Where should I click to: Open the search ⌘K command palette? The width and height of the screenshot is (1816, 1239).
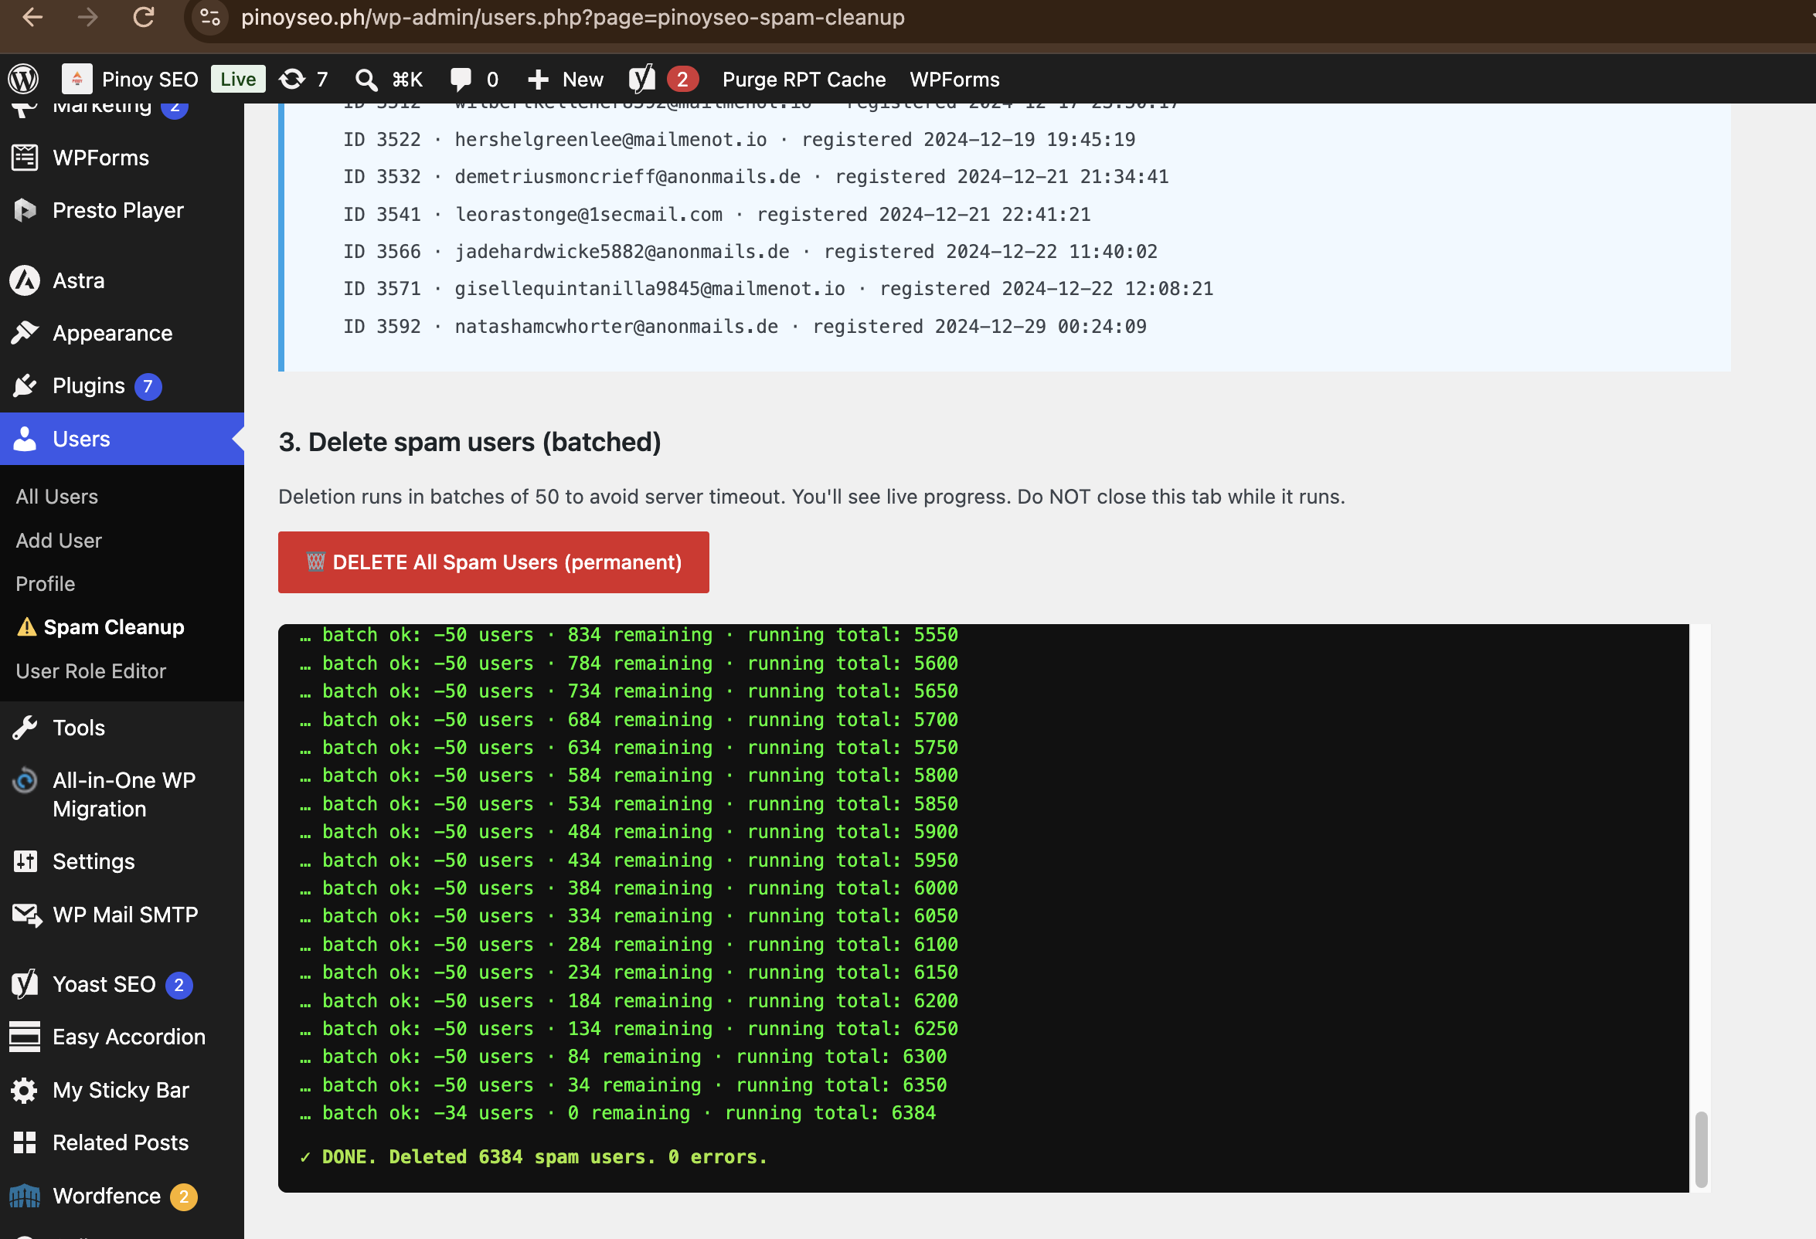389,79
